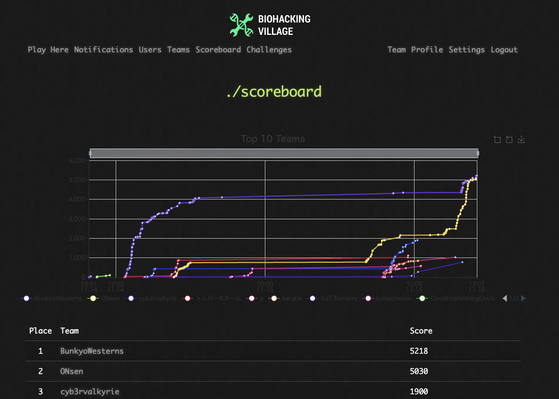
Task: Hide cyb3rvalkyrie line via legend
Action: coord(150,299)
